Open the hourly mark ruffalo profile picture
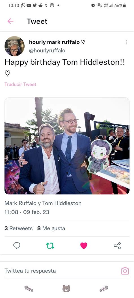Viewport: 134px width, 298px height. 15,46
